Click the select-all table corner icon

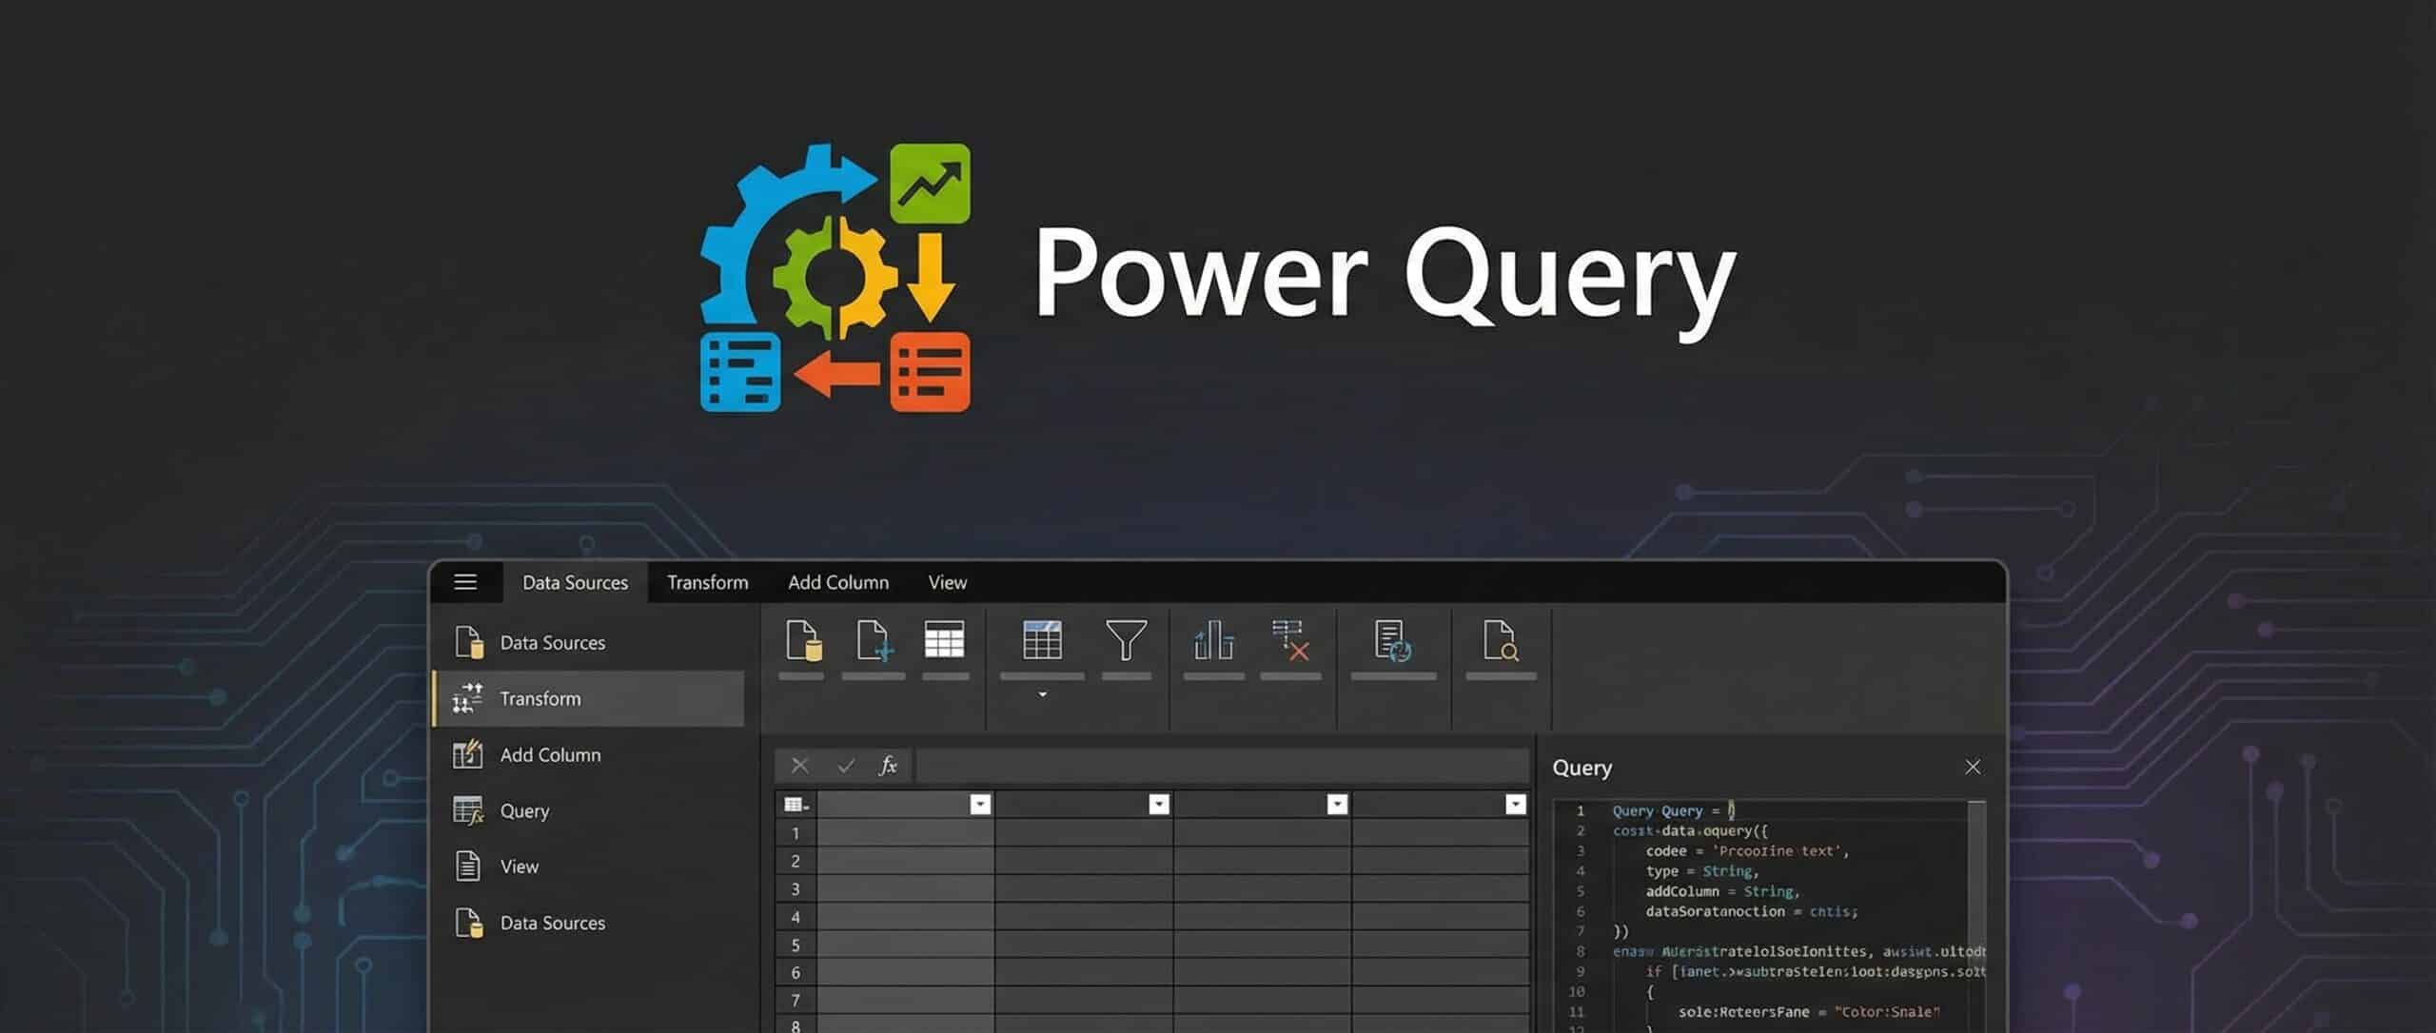(x=795, y=804)
